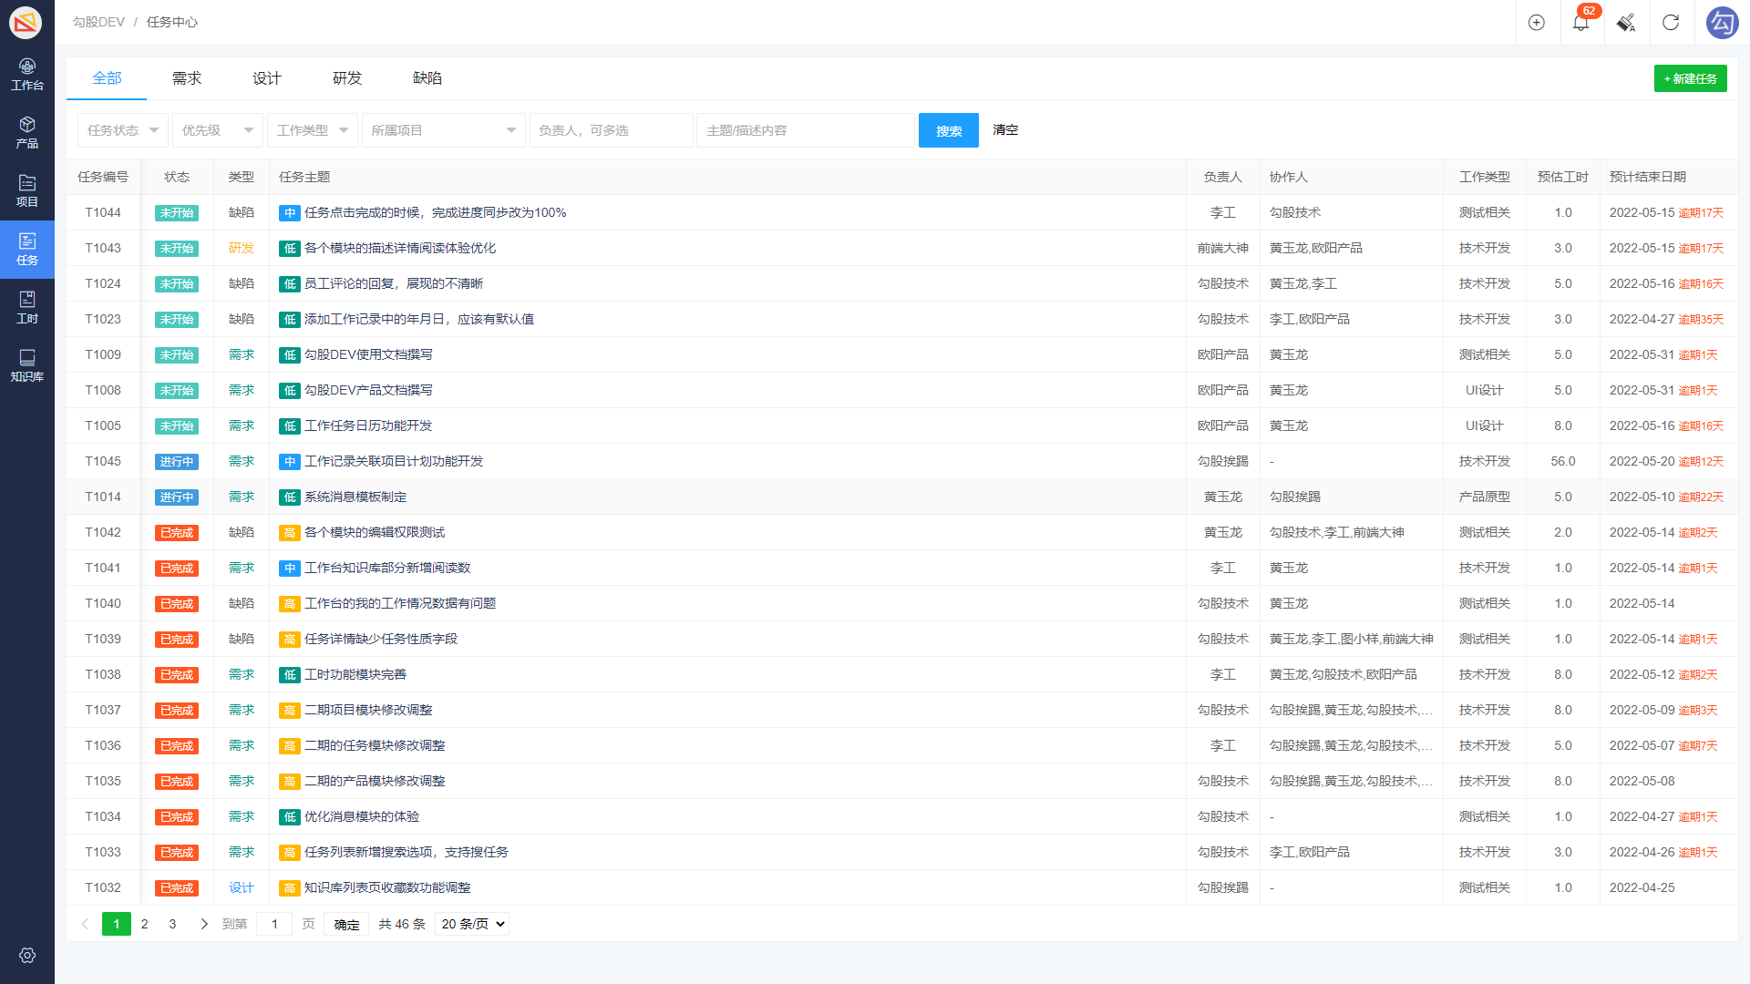Open the 工时 sidebar icon
The image size is (1750, 984).
point(27,308)
